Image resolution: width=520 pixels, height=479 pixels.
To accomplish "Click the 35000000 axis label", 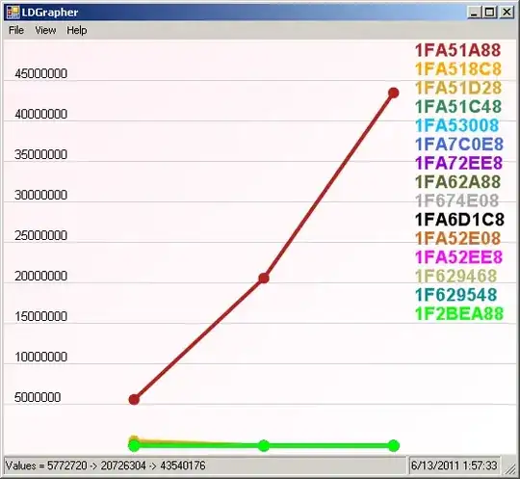I will (x=40, y=154).
